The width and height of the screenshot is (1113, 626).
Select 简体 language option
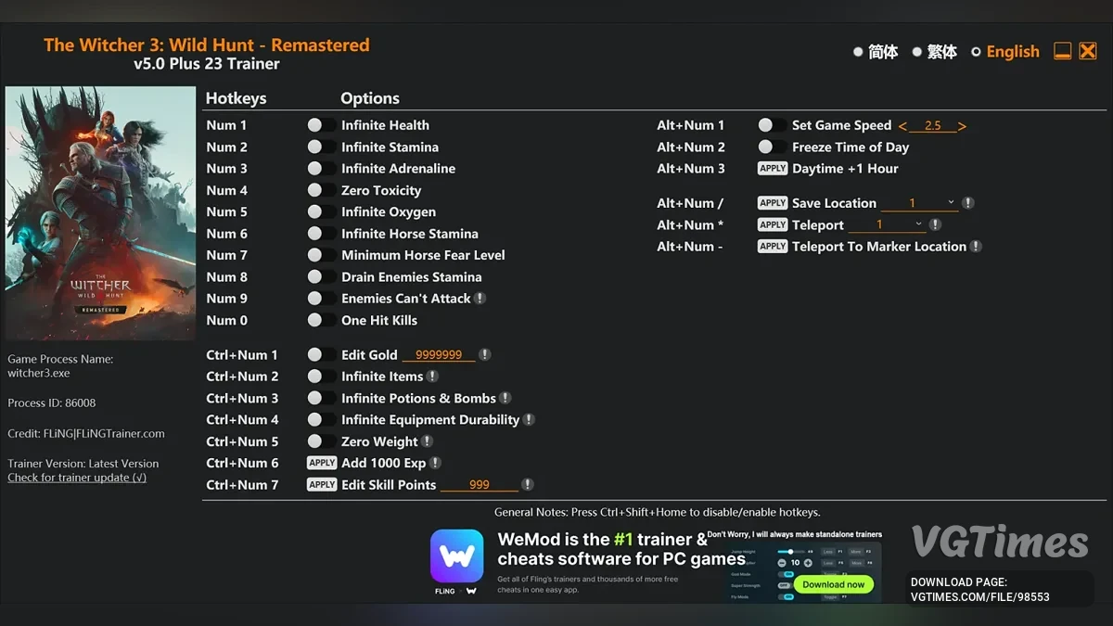coord(876,52)
